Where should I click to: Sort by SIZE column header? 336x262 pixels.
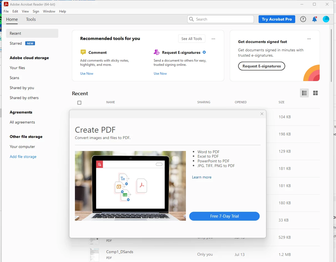pyautogui.click(x=281, y=102)
